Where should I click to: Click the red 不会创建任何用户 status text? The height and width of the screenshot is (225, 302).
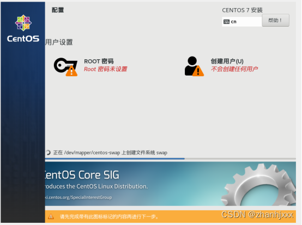[x=234, y=68]
